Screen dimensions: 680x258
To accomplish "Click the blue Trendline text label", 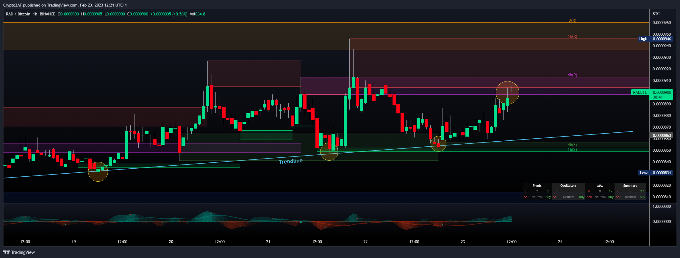I will point(291,161).
